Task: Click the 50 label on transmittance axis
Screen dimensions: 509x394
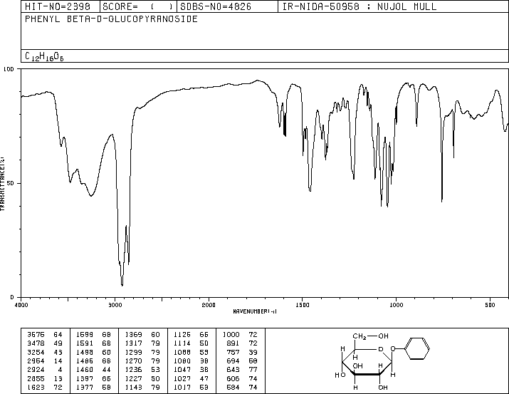Action: [x=11, y=183]
